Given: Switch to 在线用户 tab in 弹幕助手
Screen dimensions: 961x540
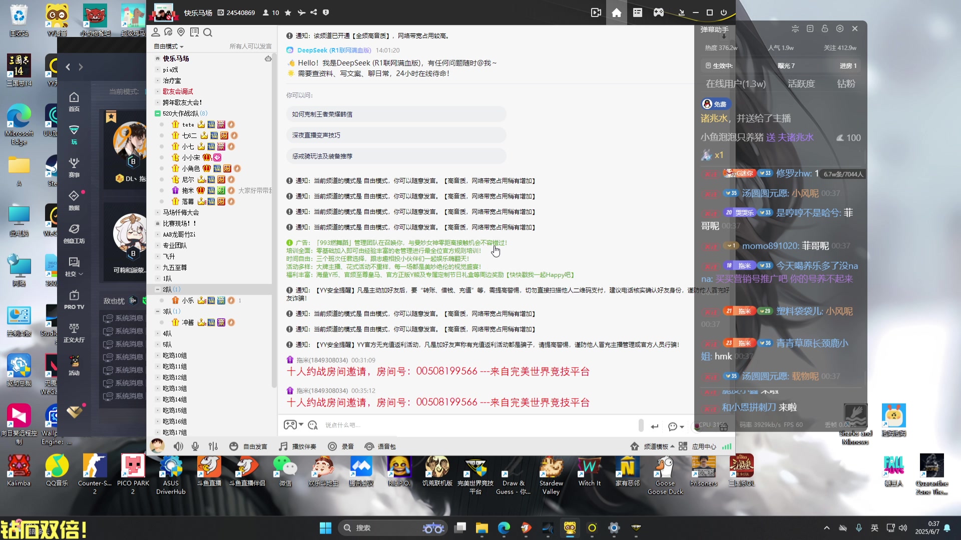Looking at the screenshot, I should (x=736, y=83).
